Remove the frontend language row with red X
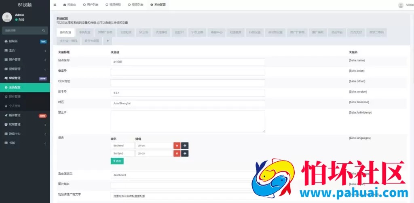414x203 pixels. click(x=177, y=154)
